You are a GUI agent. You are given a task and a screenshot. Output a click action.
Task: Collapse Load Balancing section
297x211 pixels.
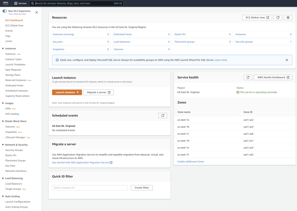3,178
